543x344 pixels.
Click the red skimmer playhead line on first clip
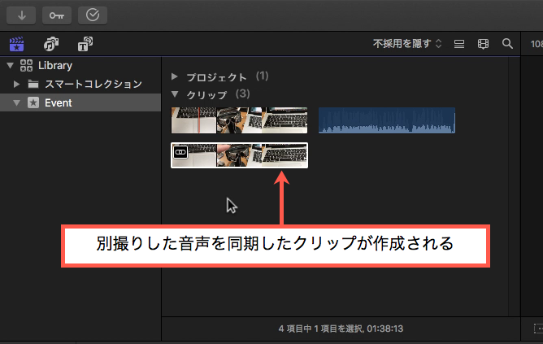[199, 120]
